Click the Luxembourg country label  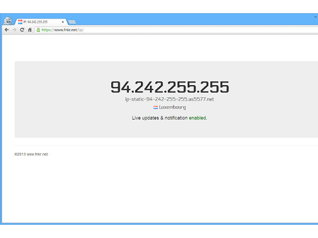[172, 107]
